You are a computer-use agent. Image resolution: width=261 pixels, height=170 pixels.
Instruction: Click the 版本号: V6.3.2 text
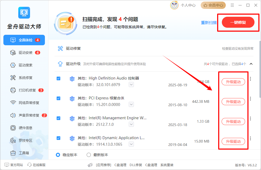click(x=246, y=165)
